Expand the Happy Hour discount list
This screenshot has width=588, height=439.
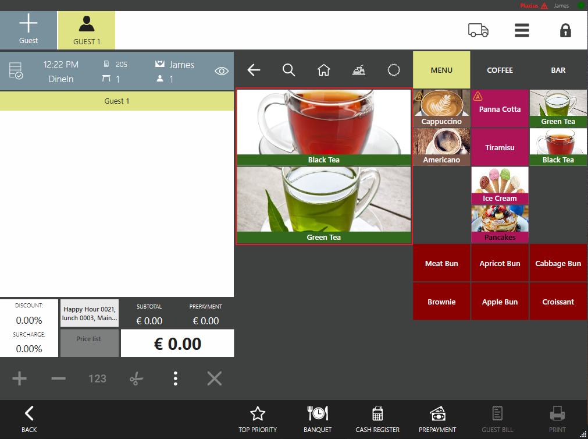[90, 314]
